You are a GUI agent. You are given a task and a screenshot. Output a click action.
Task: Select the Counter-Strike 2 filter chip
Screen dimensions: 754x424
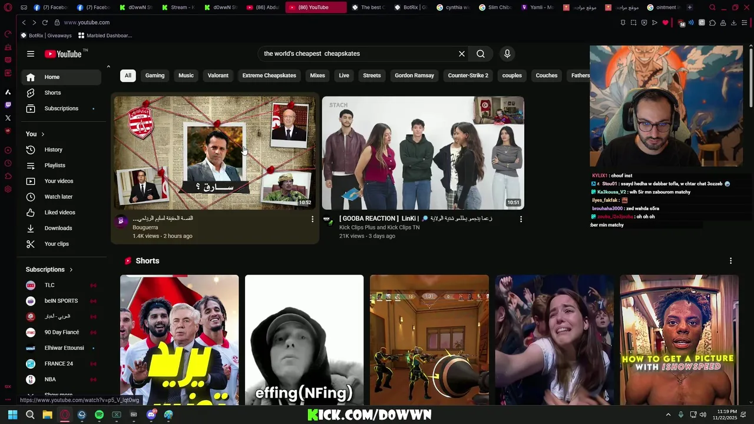point(468,75)
